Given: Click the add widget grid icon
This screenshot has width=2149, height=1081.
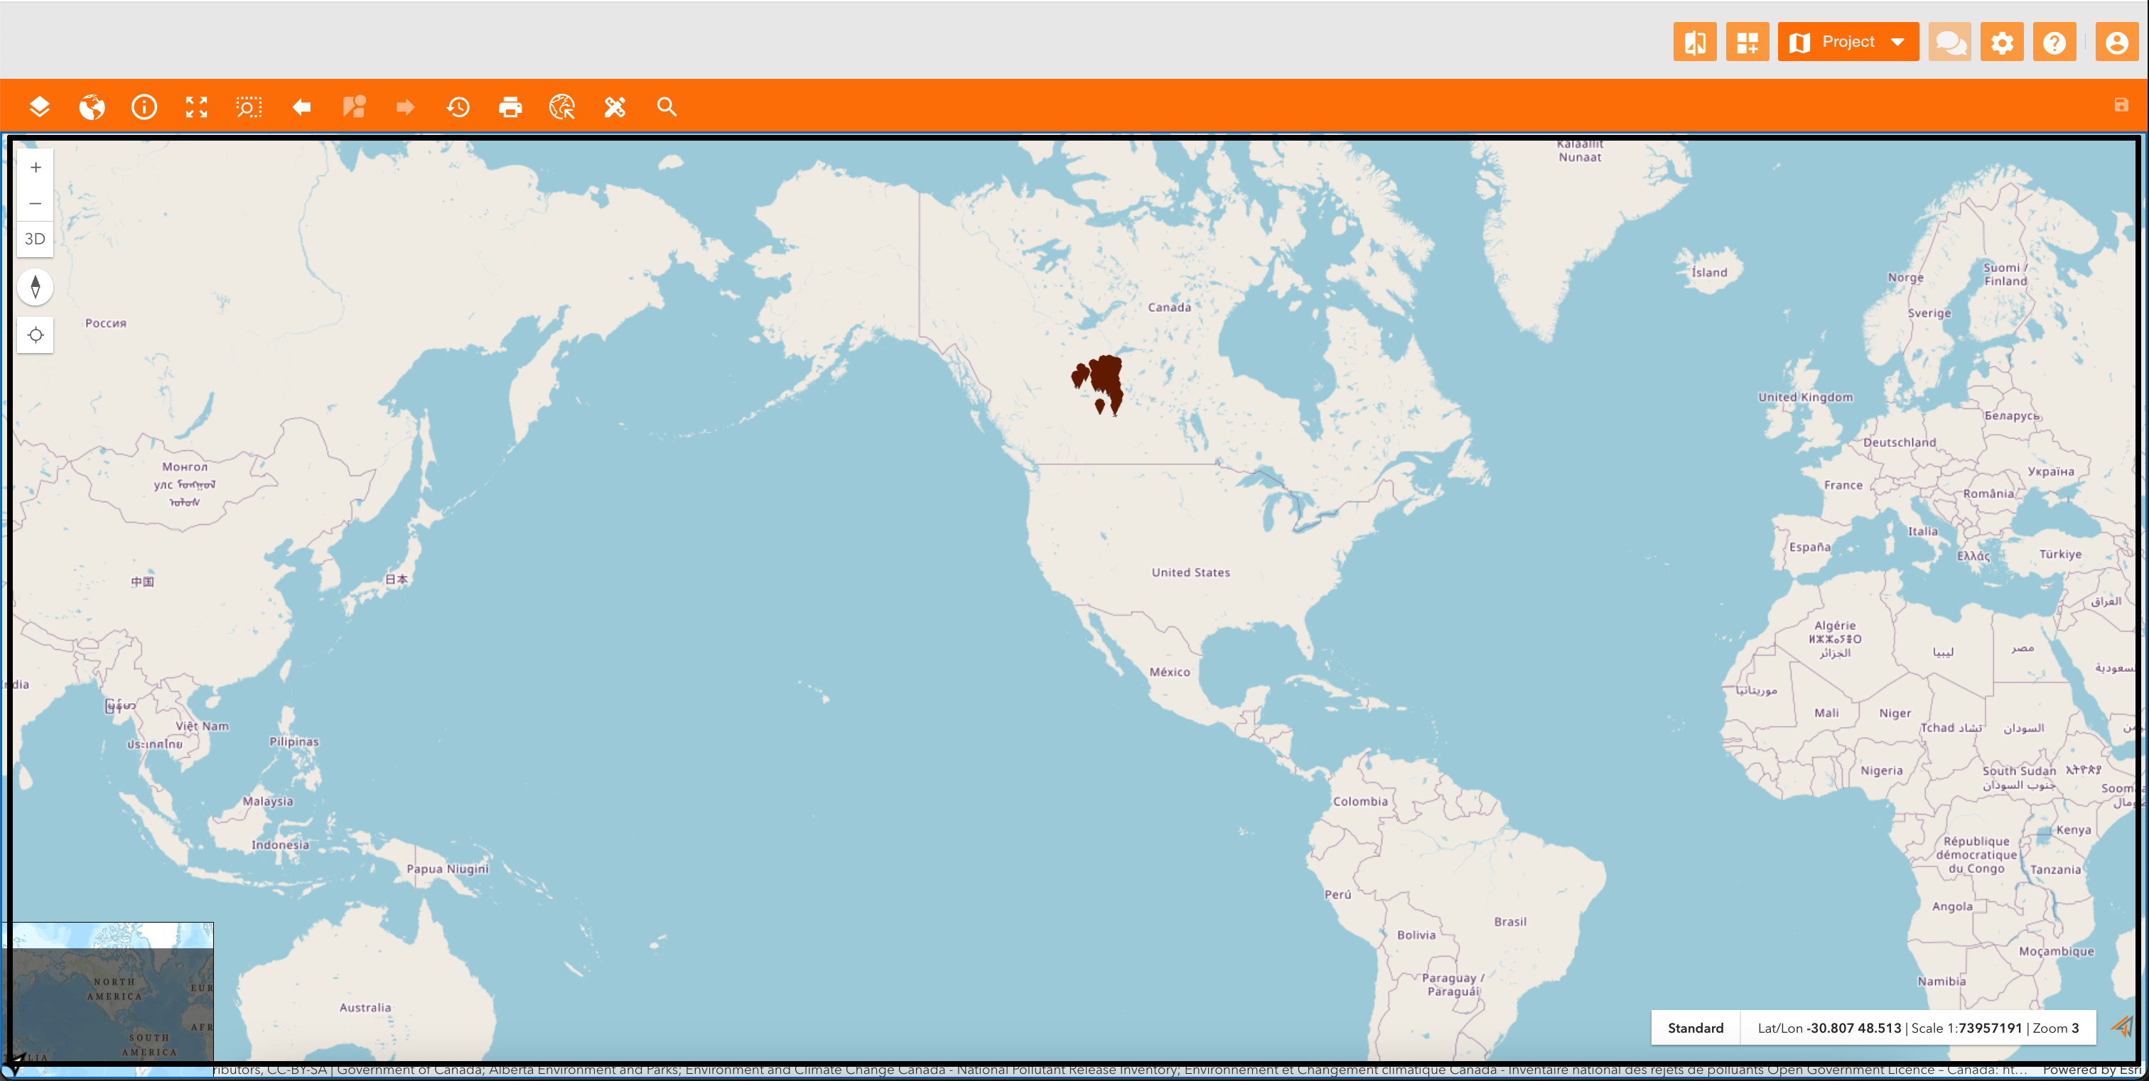Looking at the screenshot, I should coord(1747,42).
